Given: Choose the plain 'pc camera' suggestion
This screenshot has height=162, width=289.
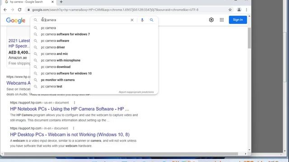Looking at the screenshot, I should click(x=94, y=28).
